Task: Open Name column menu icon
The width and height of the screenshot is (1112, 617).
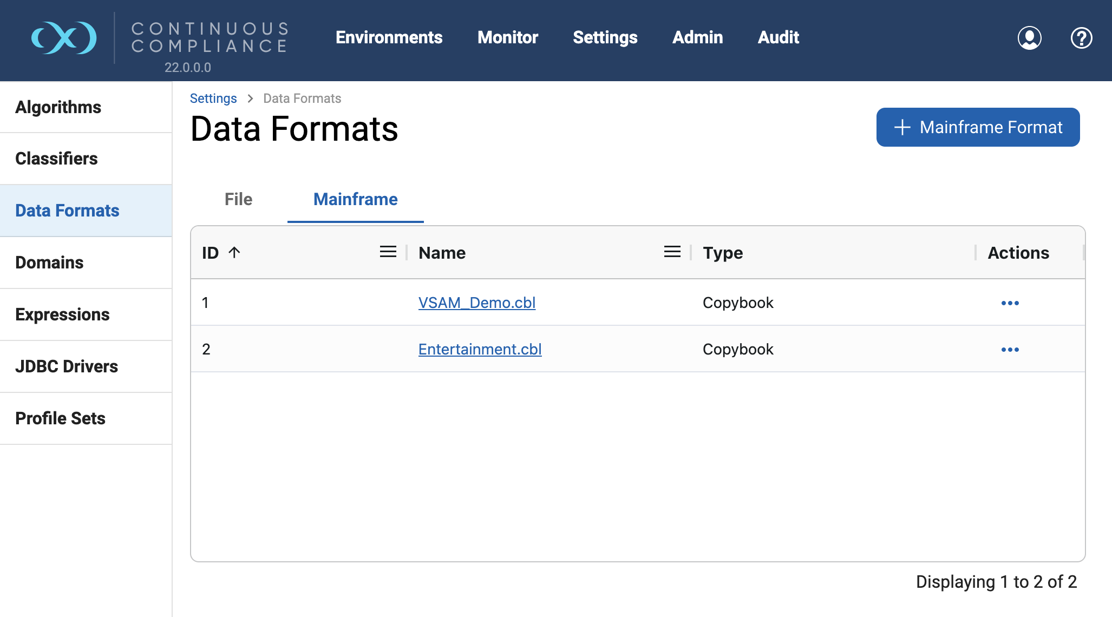Action: [672, 252]
